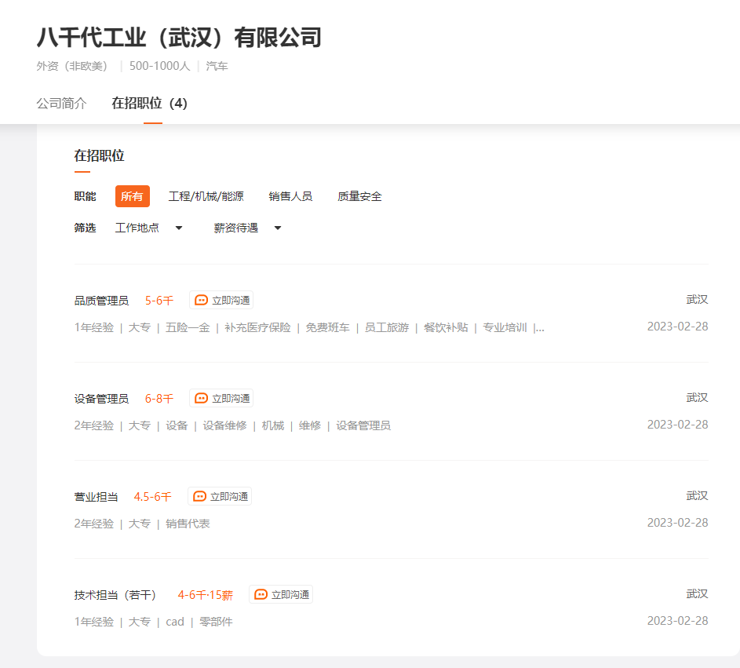Click the 6-8千 salary text
This screenshot has height=668, width=740.
pyautogui.click(x=159, y=399)
